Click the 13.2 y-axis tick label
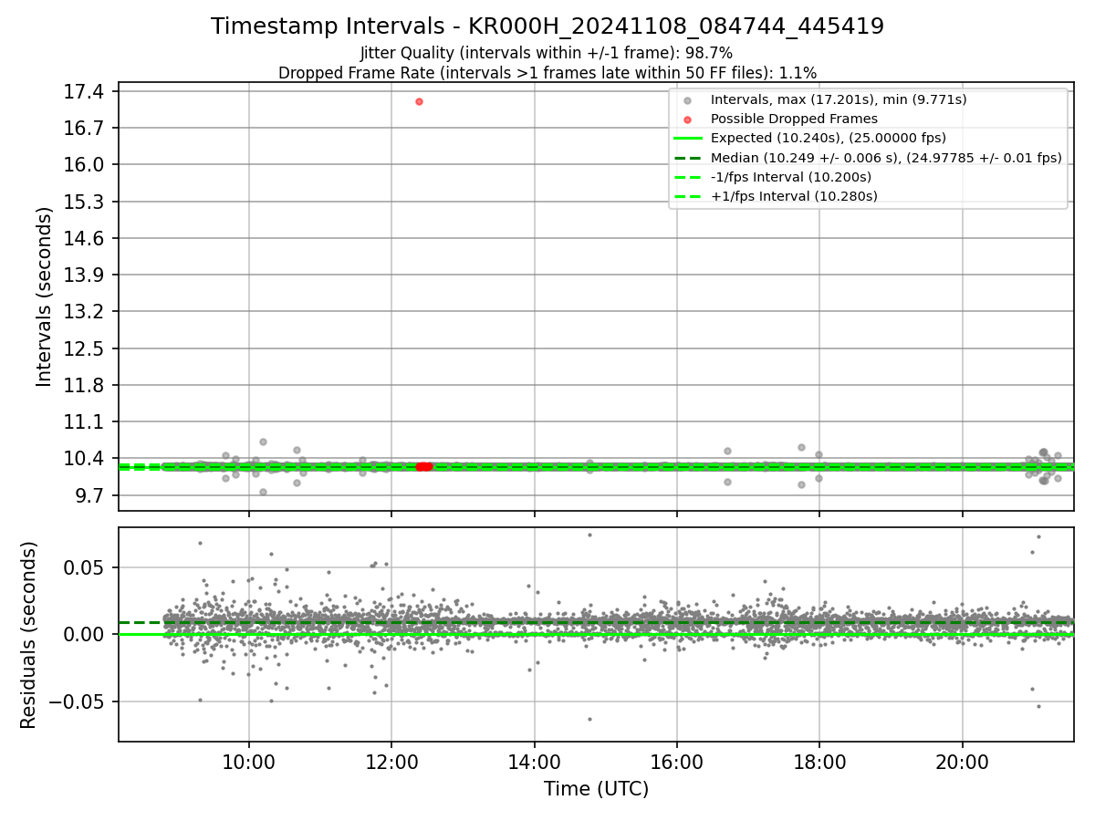 (x=86, y=311)
